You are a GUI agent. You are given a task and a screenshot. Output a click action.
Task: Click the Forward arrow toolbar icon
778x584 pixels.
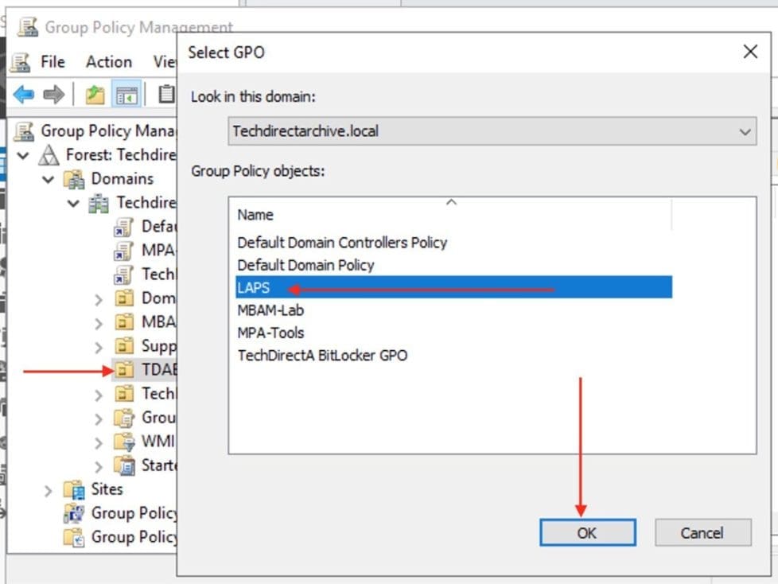click(x=53, y=95)
